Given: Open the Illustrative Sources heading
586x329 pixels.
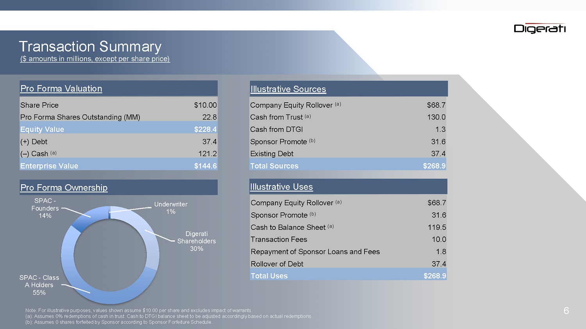Looking at the screenshot, I should (288, 89).
